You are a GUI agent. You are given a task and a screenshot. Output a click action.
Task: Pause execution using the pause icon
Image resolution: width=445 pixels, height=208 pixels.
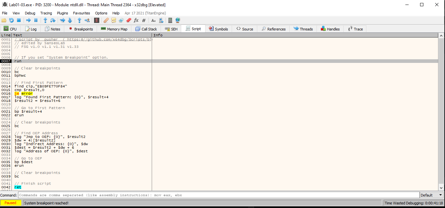click(36, 20)
